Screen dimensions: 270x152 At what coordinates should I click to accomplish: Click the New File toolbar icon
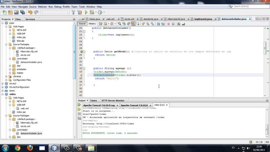point(5,12)
